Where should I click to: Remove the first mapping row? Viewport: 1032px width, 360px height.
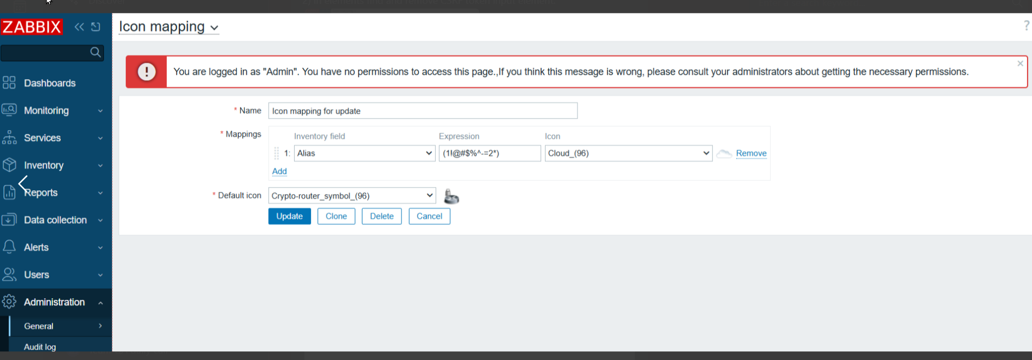click(x=751, y=153)
